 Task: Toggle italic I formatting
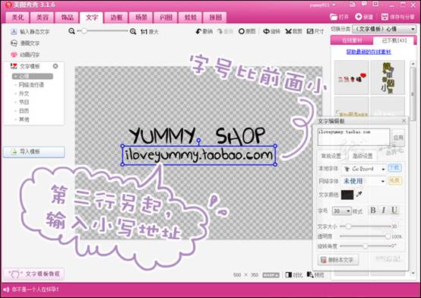[x=384, y=210]
